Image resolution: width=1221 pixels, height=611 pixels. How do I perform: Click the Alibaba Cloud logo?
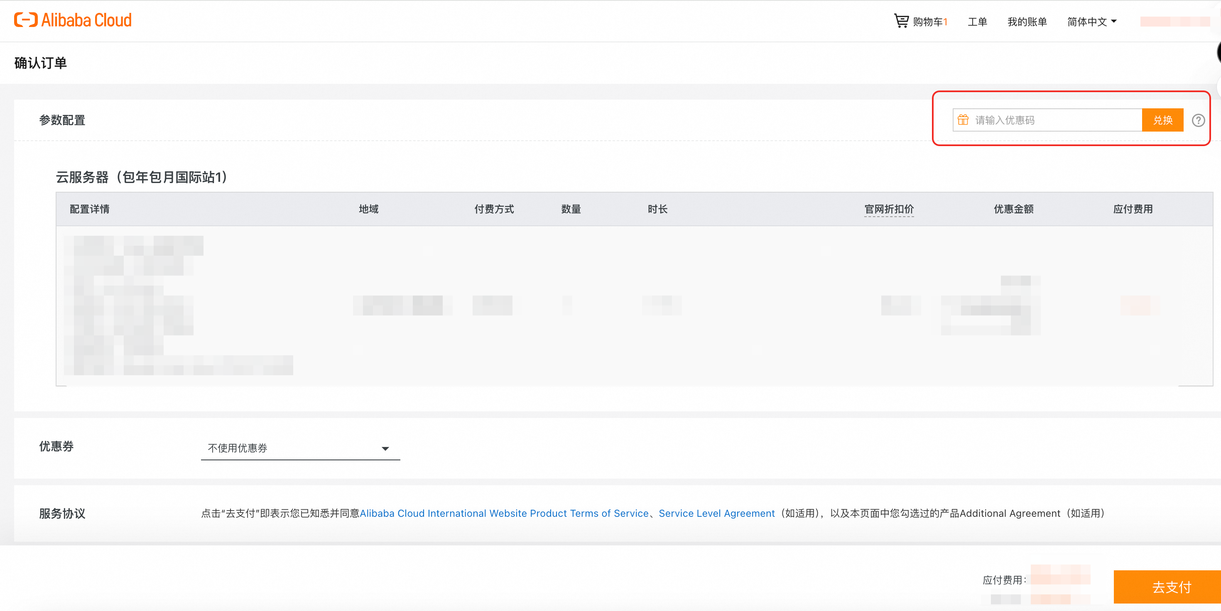[73, 20]
